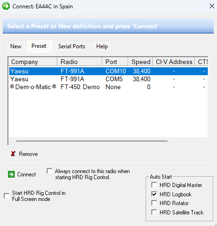
Task: Sort presets by Speed column header
Action: [140, 62]
